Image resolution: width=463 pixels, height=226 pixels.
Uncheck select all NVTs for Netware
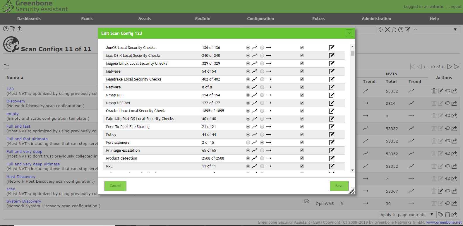[x=302, y=87]
